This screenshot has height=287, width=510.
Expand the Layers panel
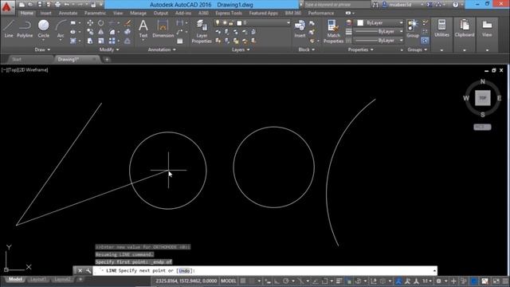click(241, 49)
